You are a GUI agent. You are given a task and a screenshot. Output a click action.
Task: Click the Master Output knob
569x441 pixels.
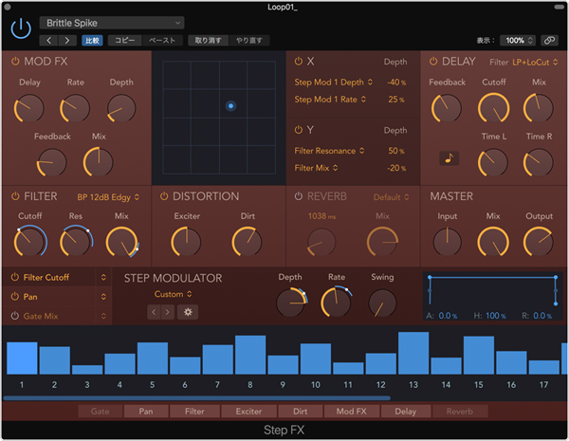539,242
